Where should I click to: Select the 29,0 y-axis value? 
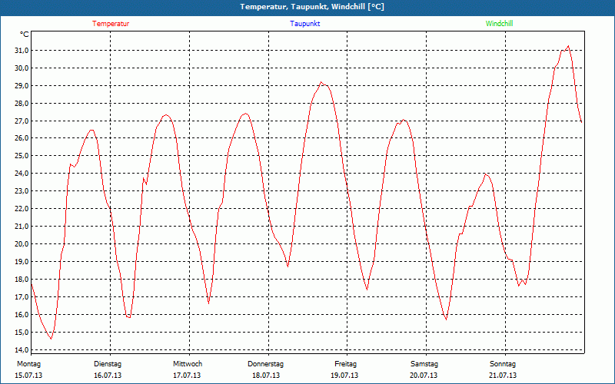[x=22, y=86]
